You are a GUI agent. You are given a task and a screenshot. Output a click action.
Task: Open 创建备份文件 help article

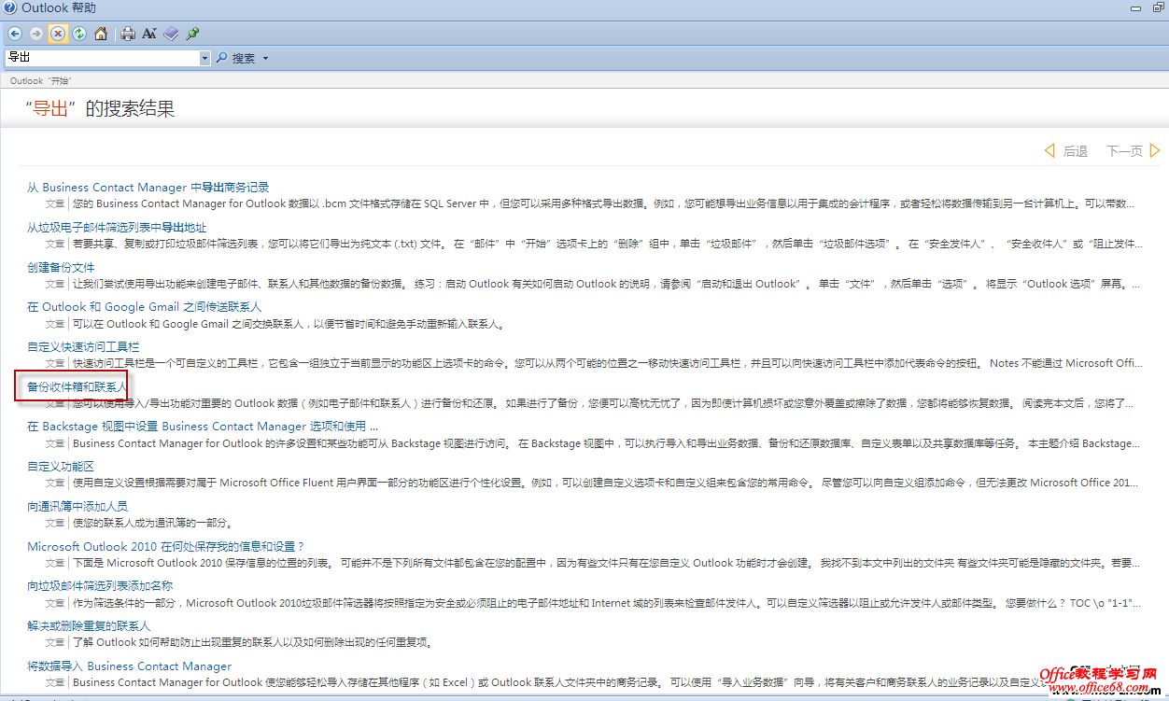61,267
